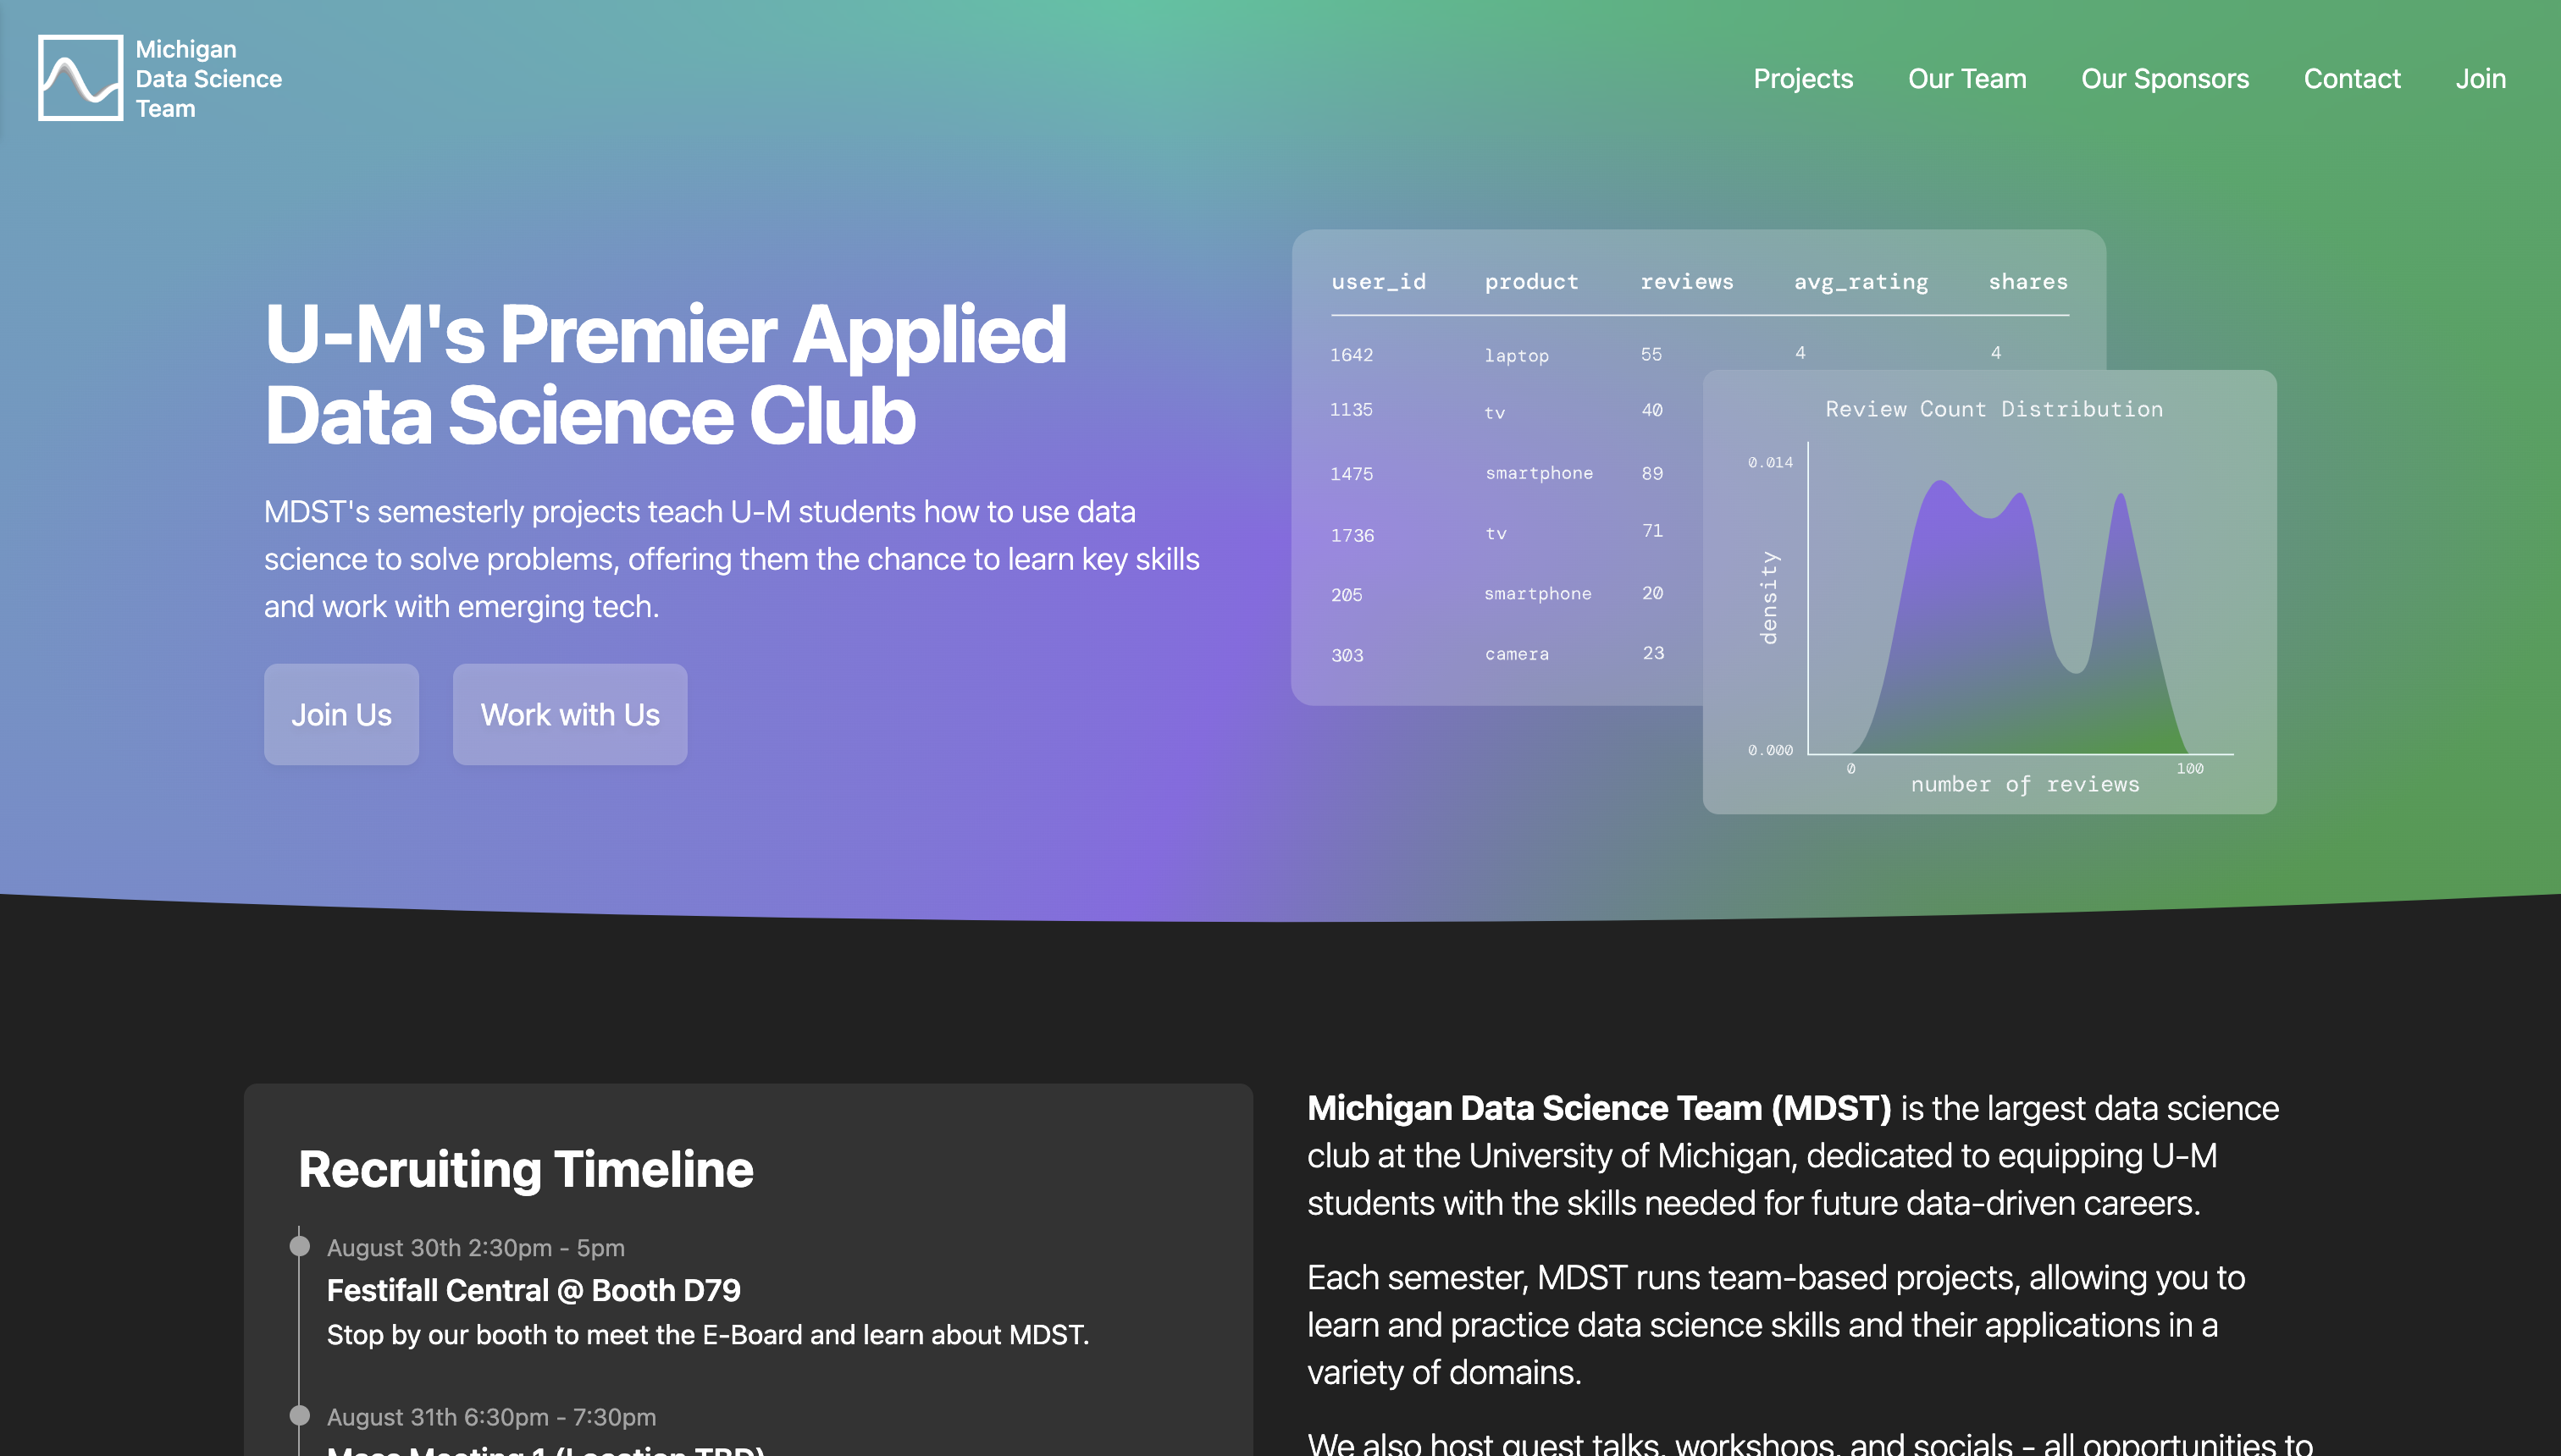The image size is (2561, 1456).
Task: Click the MDST wave logo icon
Action: [x=80, y=78]
